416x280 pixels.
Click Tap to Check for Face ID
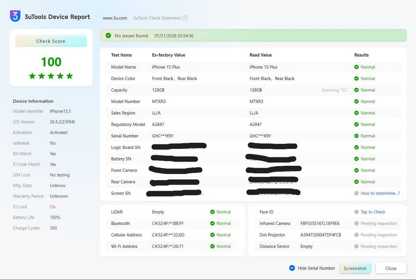click(373, 212)
